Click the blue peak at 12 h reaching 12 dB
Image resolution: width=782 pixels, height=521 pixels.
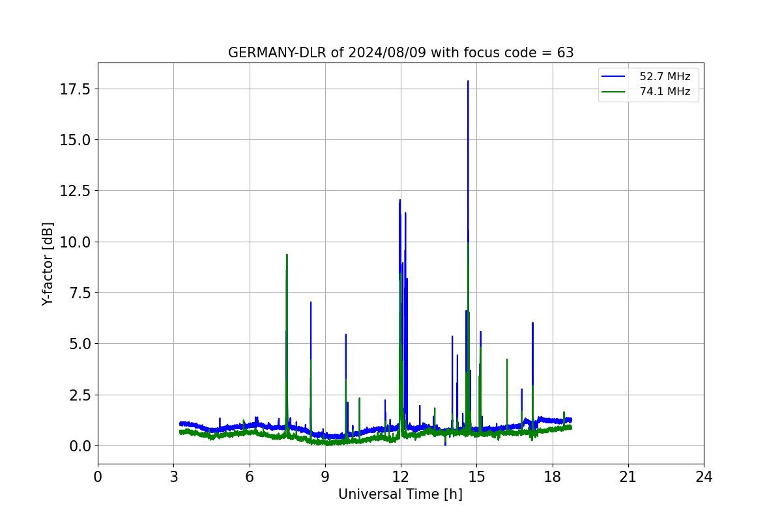(x=399, y=201)
